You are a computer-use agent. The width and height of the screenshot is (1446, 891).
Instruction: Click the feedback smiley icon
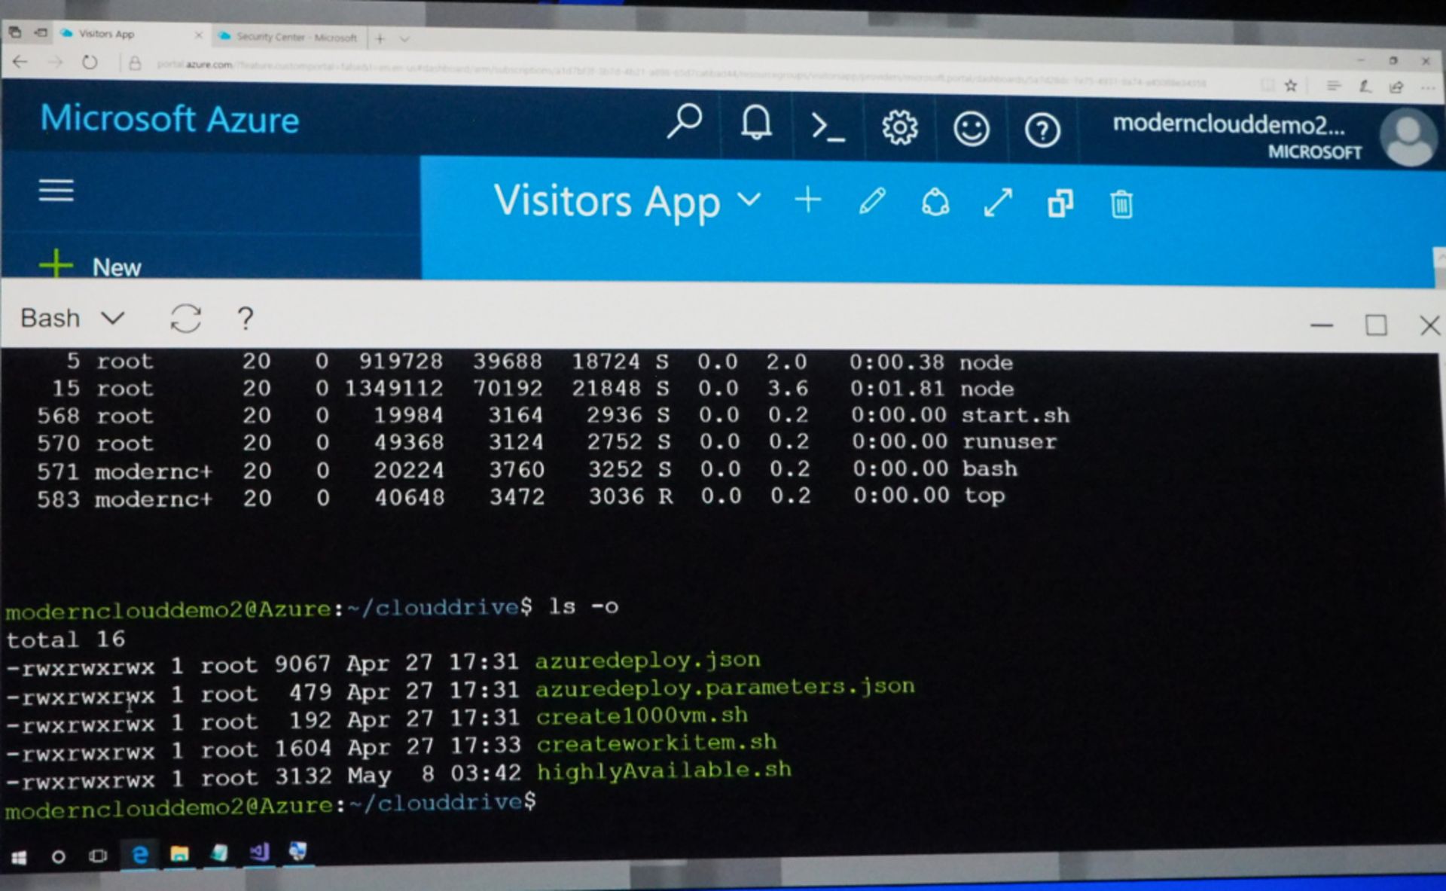click(971, 129)
